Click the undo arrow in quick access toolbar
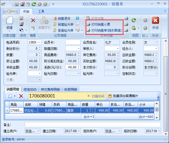 [x=28, y=4]
